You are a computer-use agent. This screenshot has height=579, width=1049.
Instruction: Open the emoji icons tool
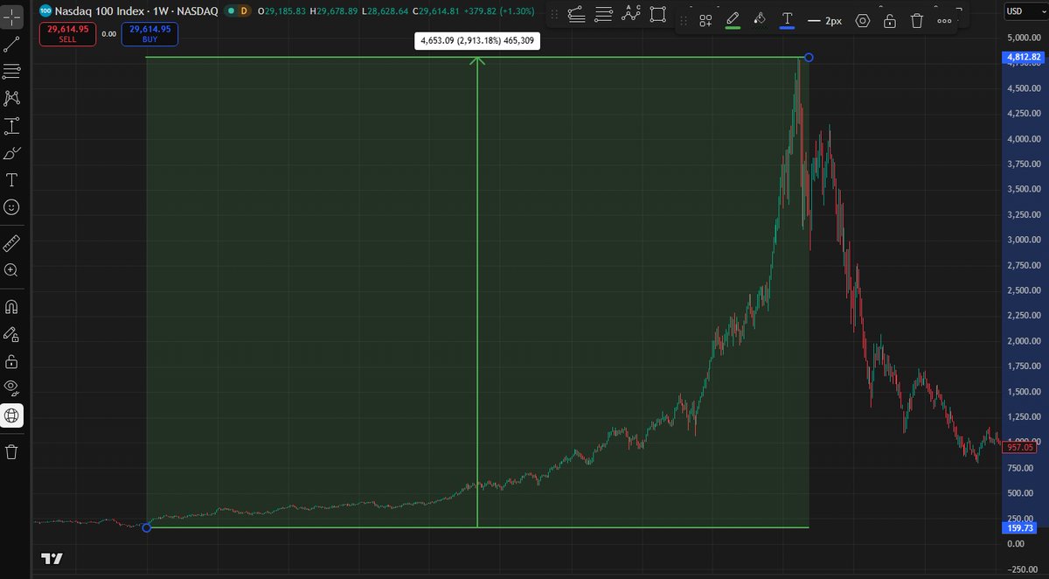(12, 207)
